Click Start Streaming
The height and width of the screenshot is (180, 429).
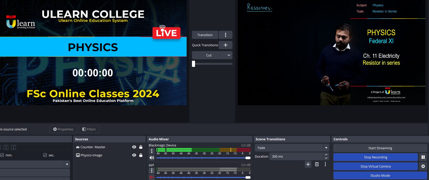coord(380,148)
